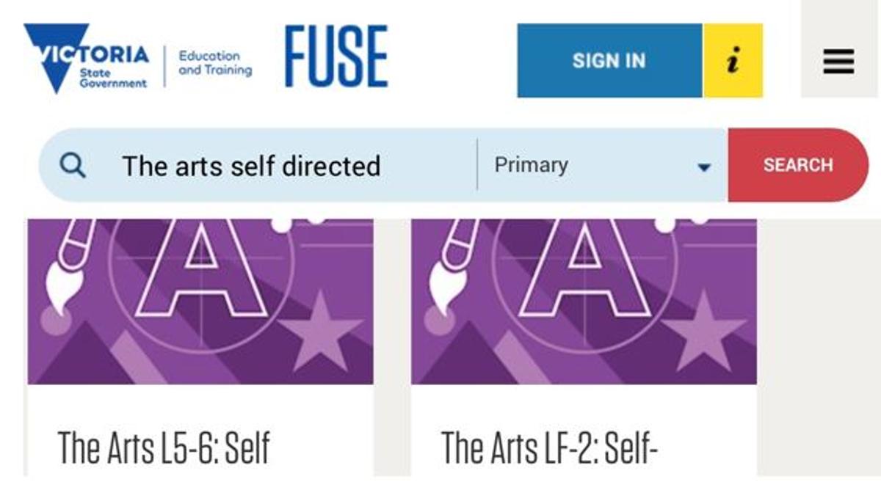Click the SIGN IN button
Image resolution: width=881 pixels, height=490 pixels.
click(x=609, y=60)
